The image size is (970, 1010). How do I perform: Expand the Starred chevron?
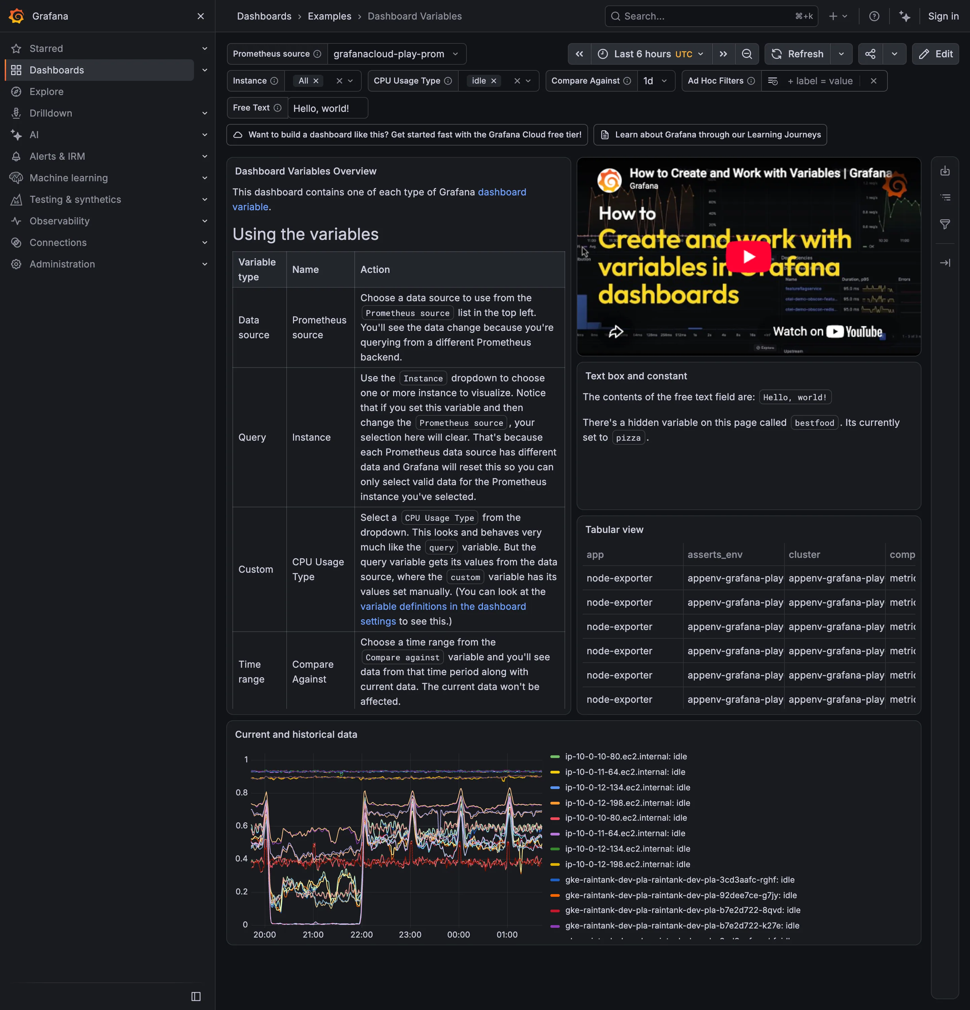coord(204,49)
